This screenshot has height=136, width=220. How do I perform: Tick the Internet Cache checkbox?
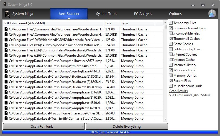[x=171, y=60]
